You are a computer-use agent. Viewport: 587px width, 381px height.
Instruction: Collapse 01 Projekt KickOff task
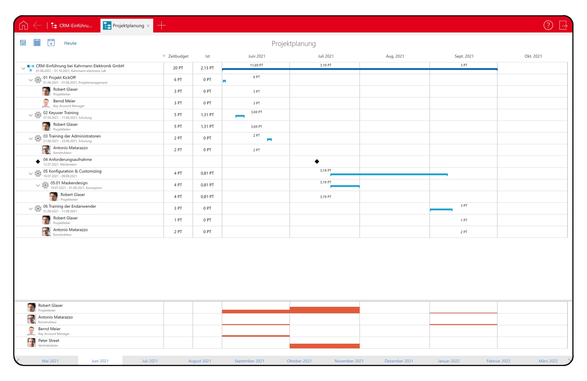(x=31, y=80)
